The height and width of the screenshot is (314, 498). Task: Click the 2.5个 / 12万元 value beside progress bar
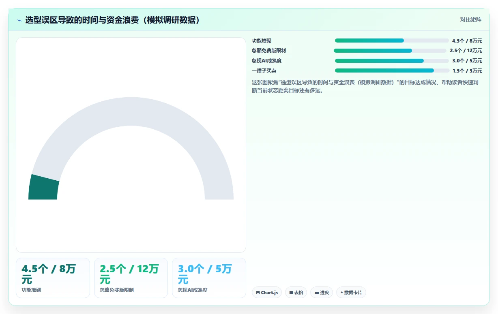pyautogui.click(x=466, y=51)
